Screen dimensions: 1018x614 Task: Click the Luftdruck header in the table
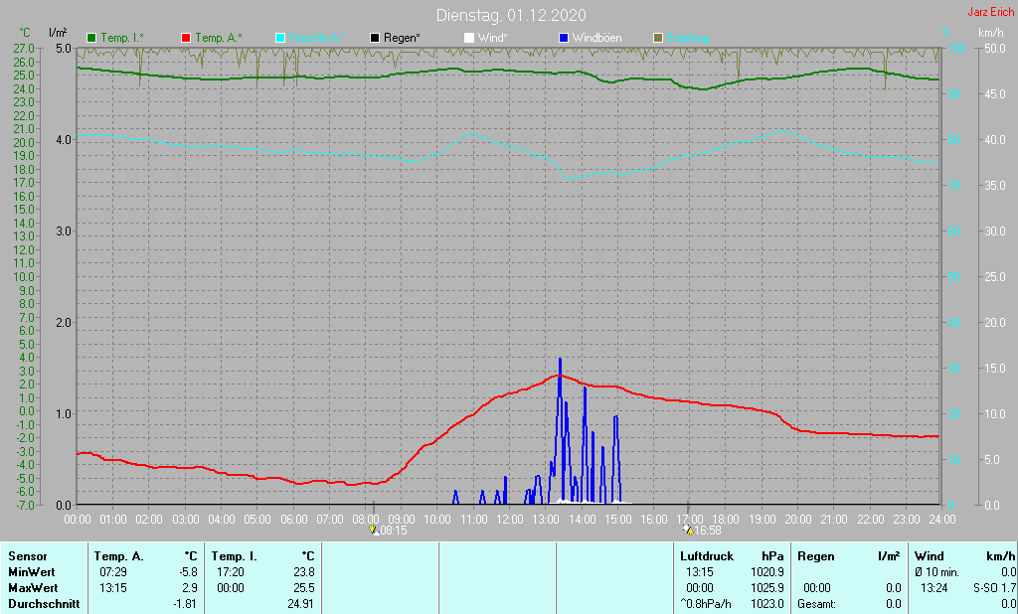pyautogui.click(x=707, y=556)
